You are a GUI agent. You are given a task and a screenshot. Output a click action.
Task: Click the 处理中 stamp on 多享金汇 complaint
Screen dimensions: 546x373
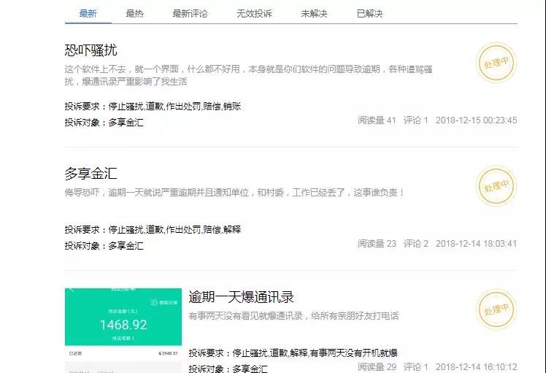[496, 186]
